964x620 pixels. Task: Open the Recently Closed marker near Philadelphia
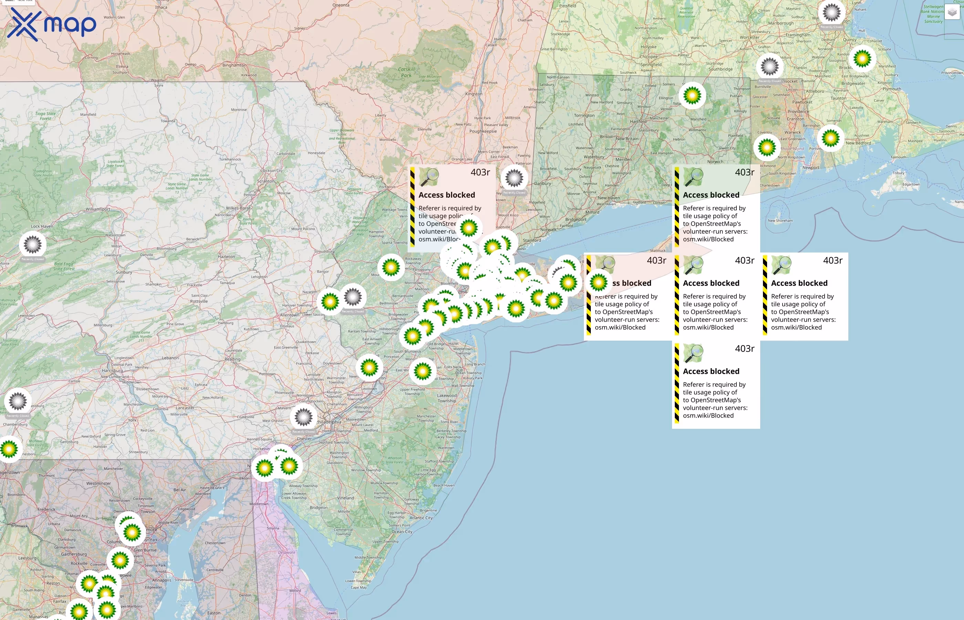click(303, 417)
